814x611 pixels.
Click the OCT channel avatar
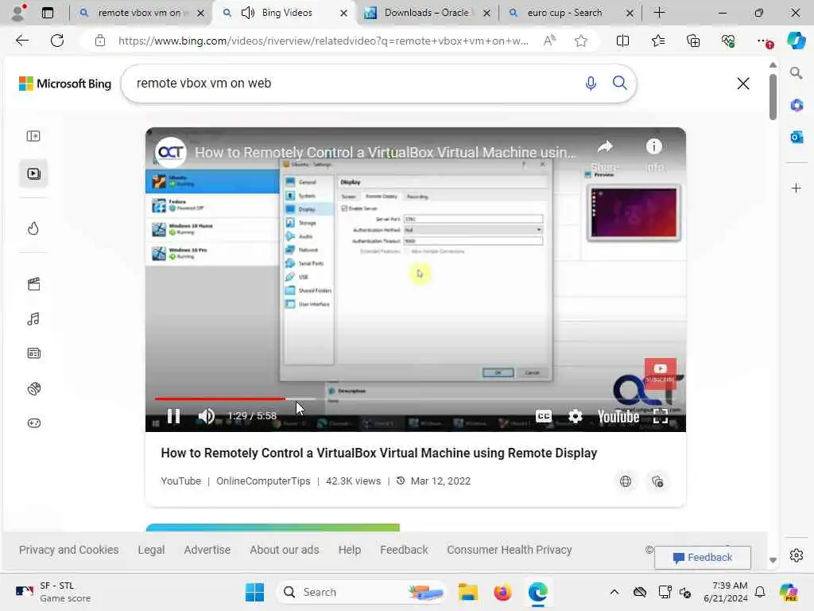(170, 152)
